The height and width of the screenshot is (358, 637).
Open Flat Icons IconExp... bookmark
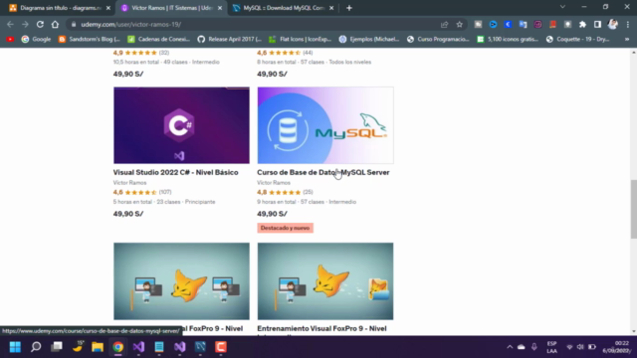coord(301,39)
